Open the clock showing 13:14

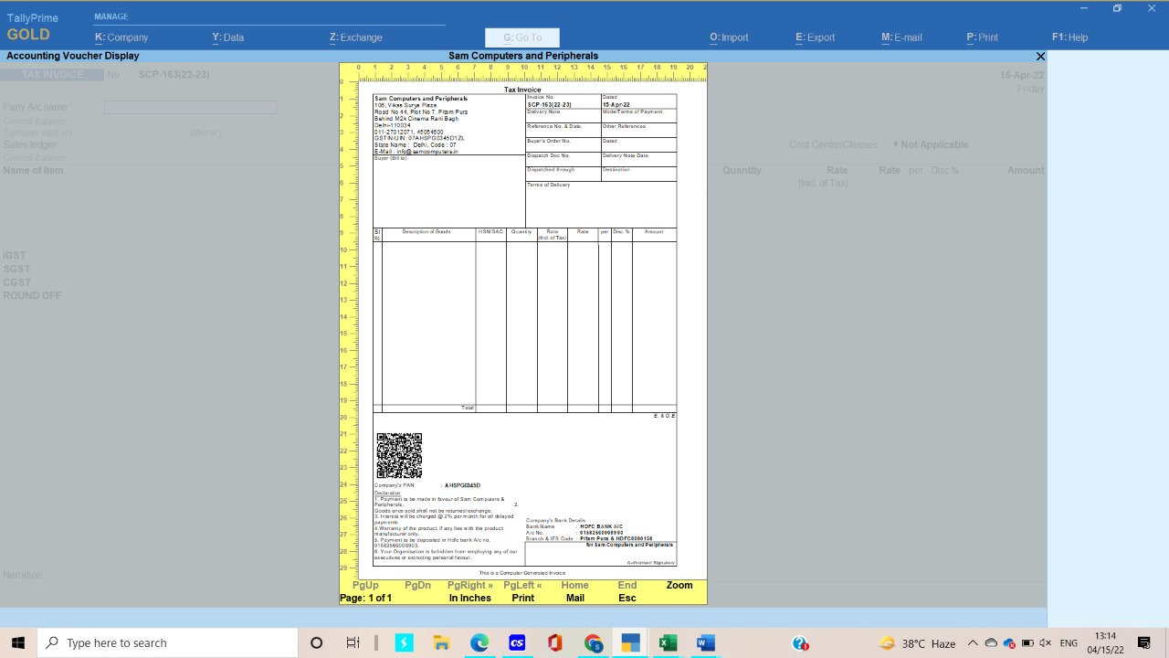click(1105, 642)
